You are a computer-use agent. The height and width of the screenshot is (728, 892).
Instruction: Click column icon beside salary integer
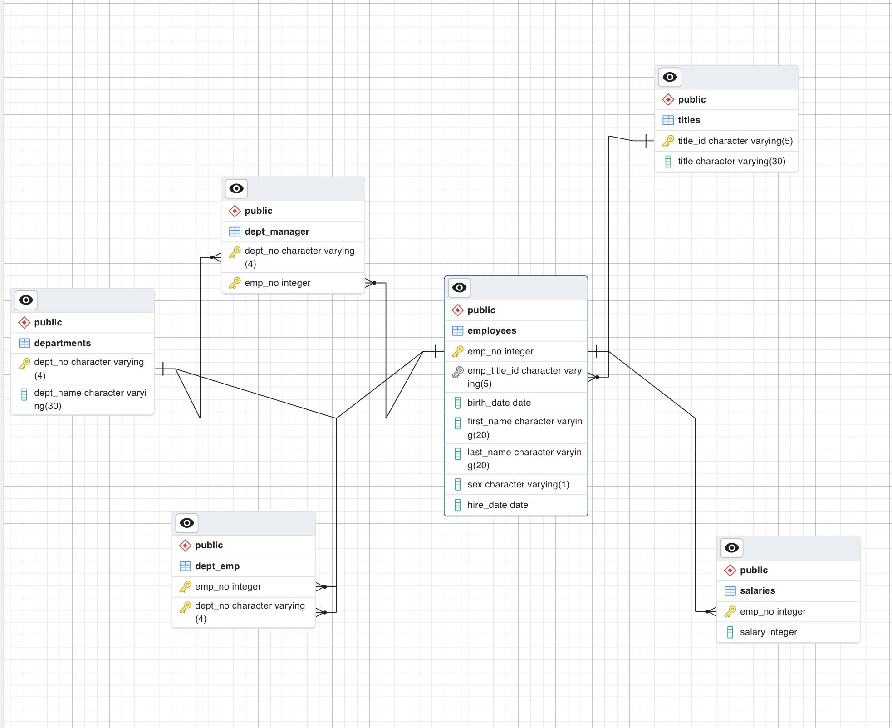[730, 632]
